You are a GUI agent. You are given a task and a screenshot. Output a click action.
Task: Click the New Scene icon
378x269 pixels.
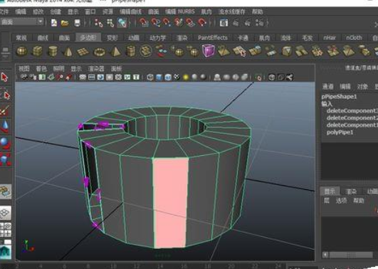(54, 23)
